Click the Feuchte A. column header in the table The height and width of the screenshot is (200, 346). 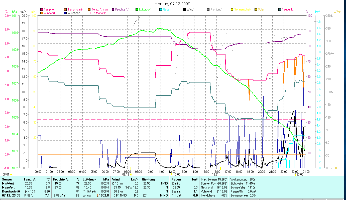click(x=61, y=179)
